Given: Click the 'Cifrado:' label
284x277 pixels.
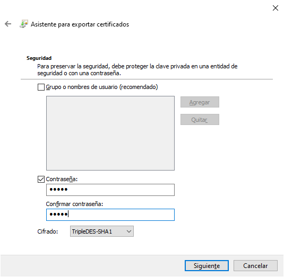Looking at the screenshot, I should click(x=48, y=231).
